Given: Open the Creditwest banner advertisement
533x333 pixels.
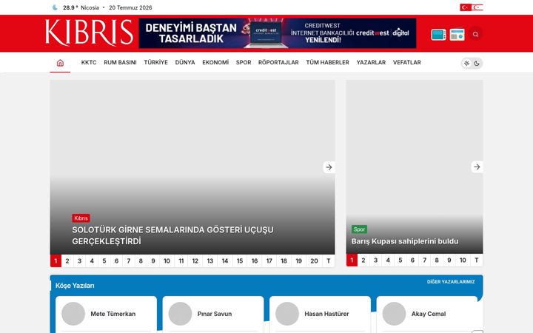Looking at the screenshot, I should (278, 33).
